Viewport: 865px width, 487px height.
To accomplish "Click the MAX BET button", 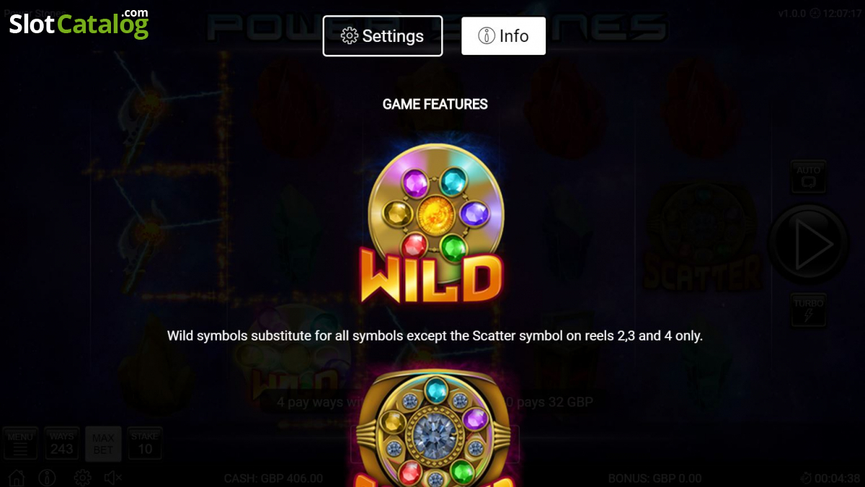I will pyautogui.click(x=103, y=444).
